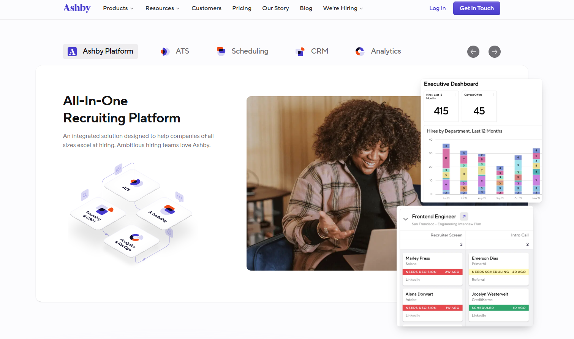Image resolution: width=574 pixels, height=339 pixels.
Task: Click the ATS tile in the diagram
Action: pos(132,185)
